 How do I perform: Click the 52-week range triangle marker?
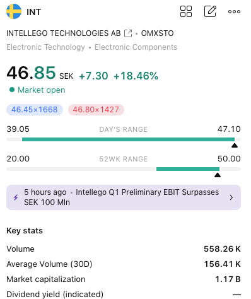click(x=218, y=175)
